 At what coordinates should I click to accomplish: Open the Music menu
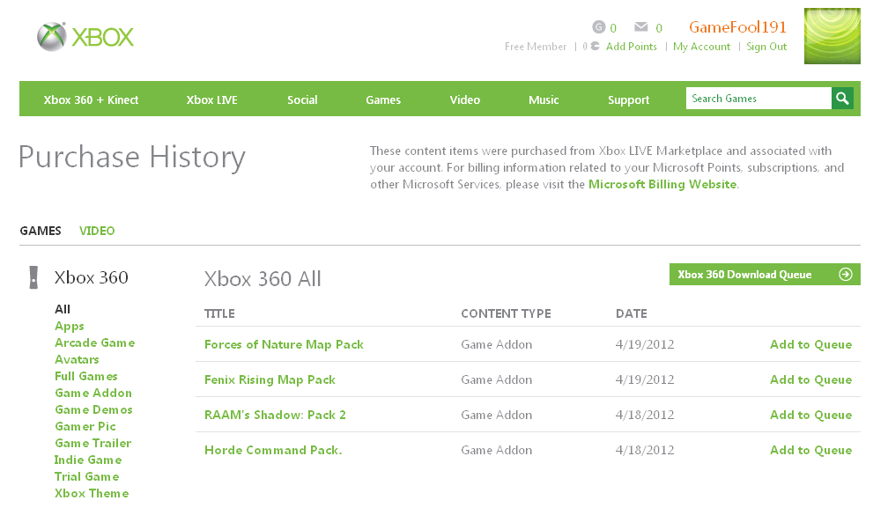(x=544, y=100)
